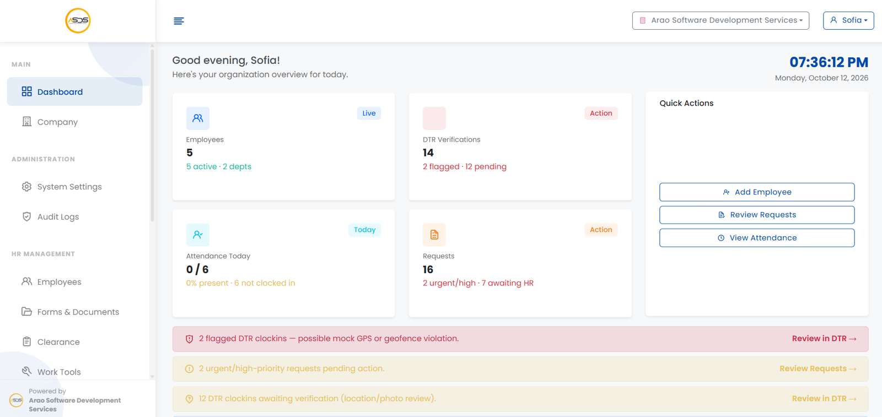Open Dashboard in the sidebar
This screenshot has width=882, height=417.
coord(74,91)
